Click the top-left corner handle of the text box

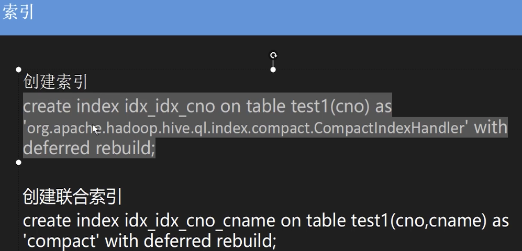pyautogui.click(x=19, y=70)
